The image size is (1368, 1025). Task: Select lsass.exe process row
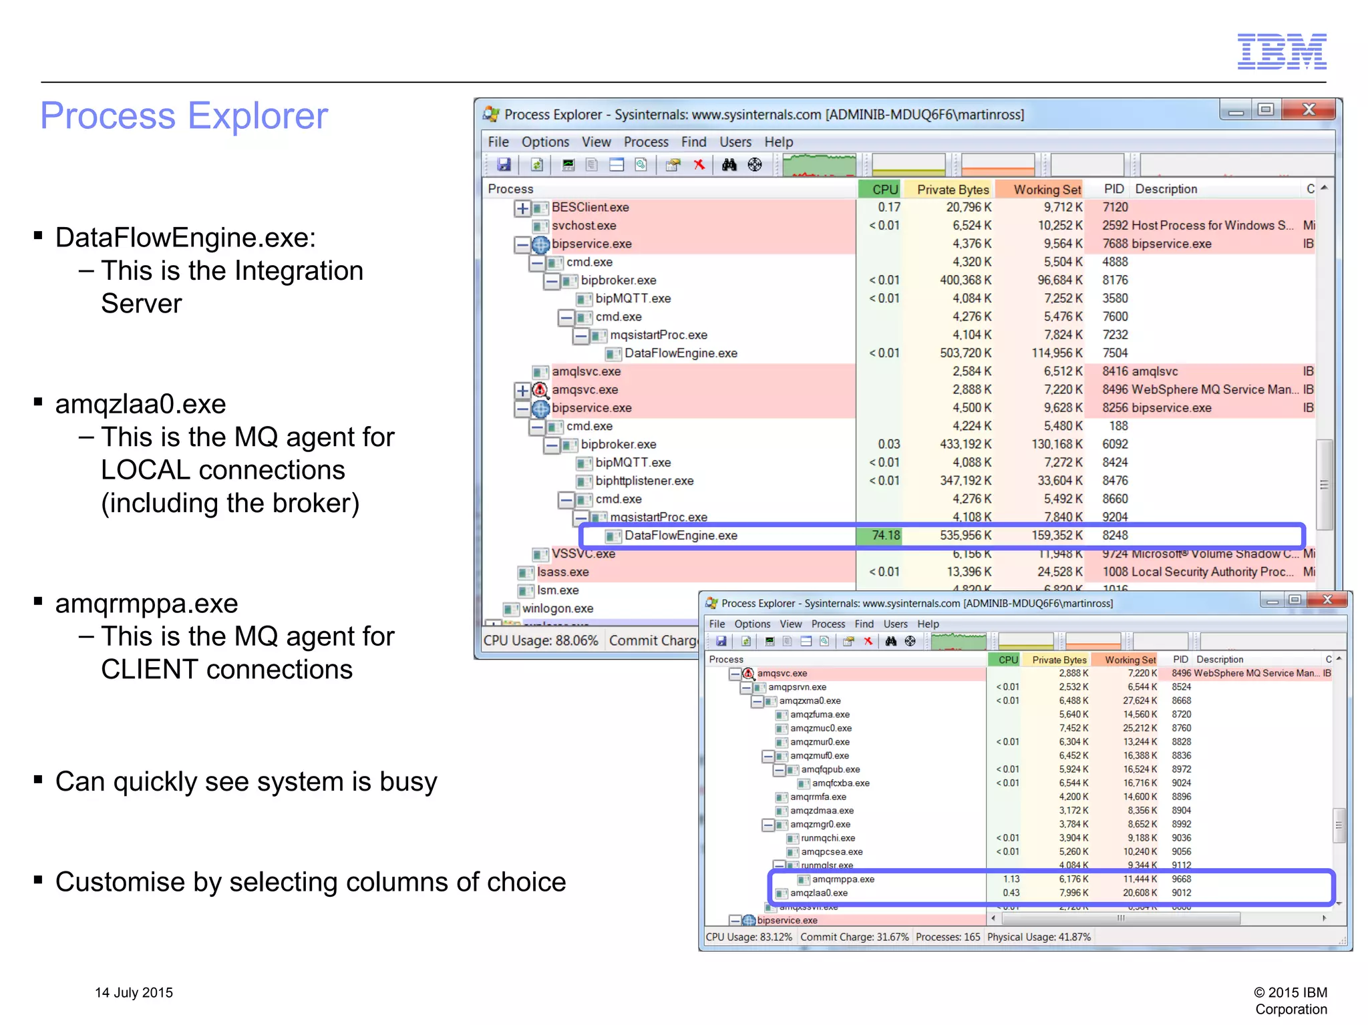[x=898, y=572]
